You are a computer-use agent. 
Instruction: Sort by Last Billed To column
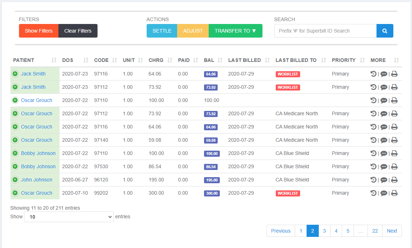tap(301, 60)
